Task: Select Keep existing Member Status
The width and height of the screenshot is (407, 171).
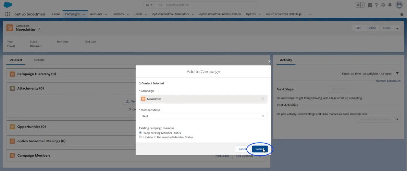Action: 140,133
